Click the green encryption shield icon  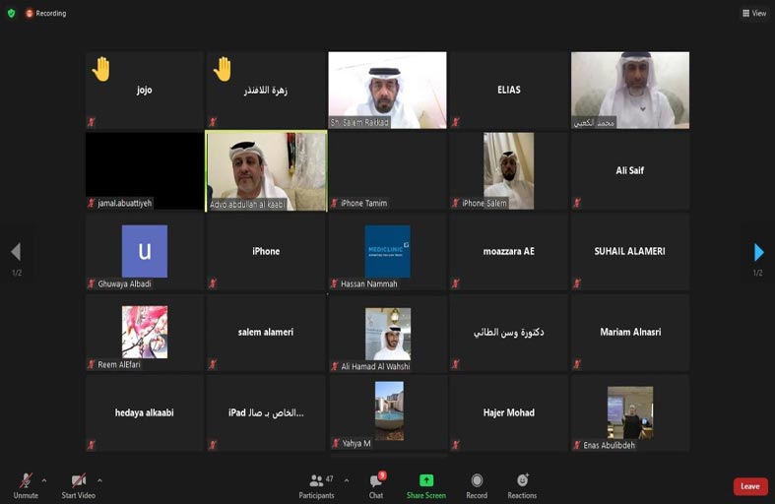(12, 14)
